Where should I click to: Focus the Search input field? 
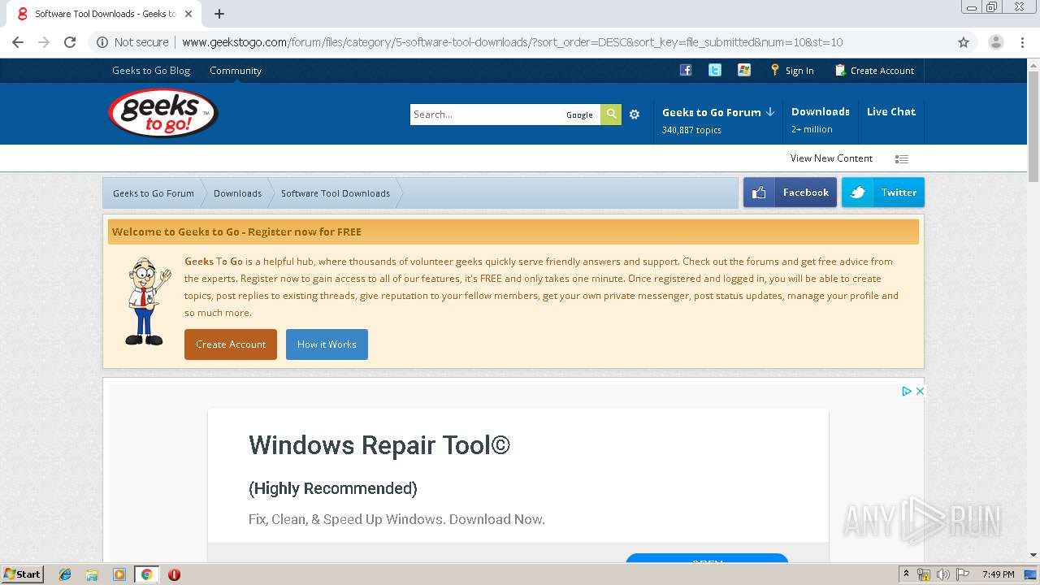coord(486,115)
